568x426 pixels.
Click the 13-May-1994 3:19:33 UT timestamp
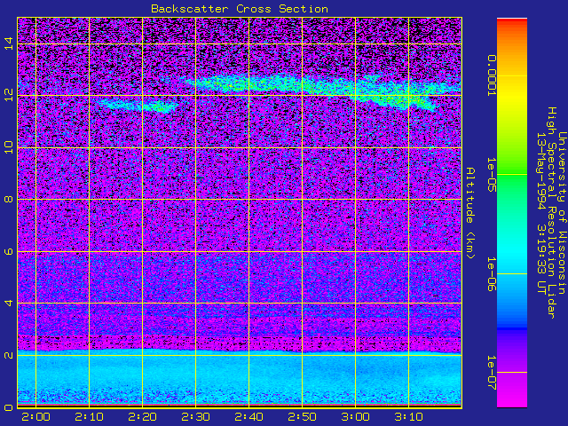pyautogui.click(x=541, y=213)
